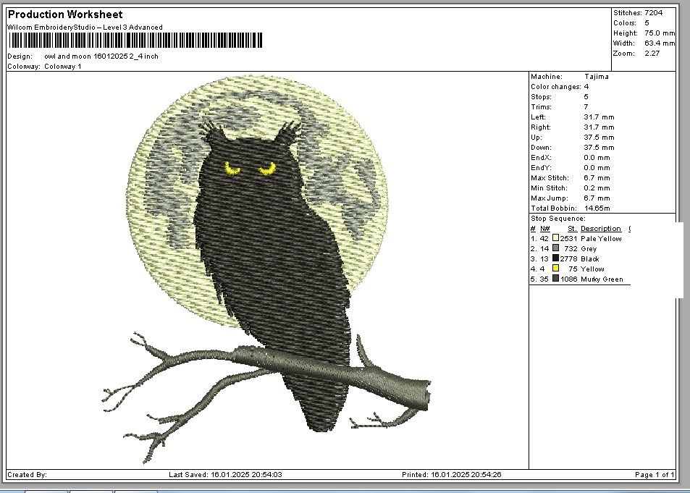
Task: Click the St. column header
Action: (x=571, y=229)
